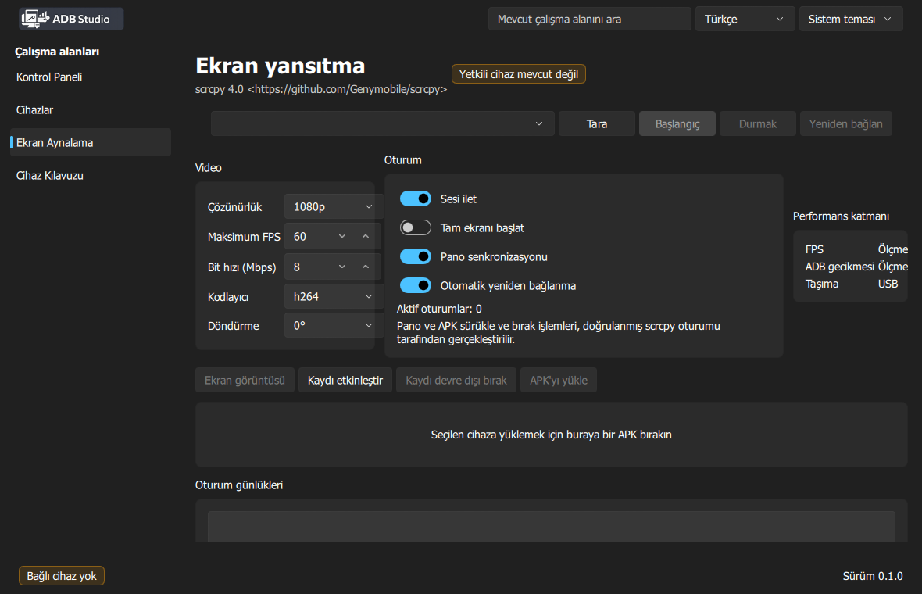The width and height of the screenshot is (922, 594).
Task: Click the Maksimum FPS value field
Action: click(x=308, y=236)
